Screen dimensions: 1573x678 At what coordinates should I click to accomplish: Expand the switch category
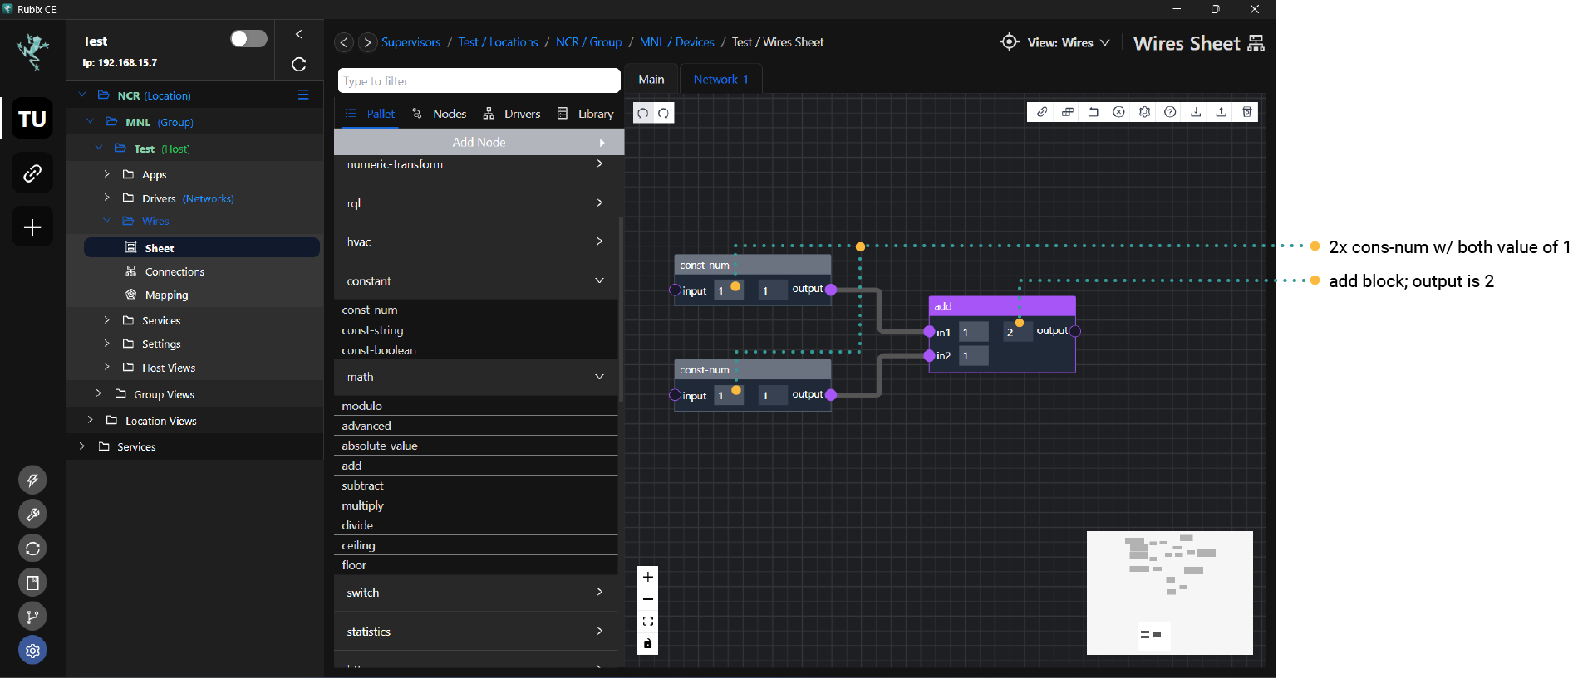tap(479, 593)
